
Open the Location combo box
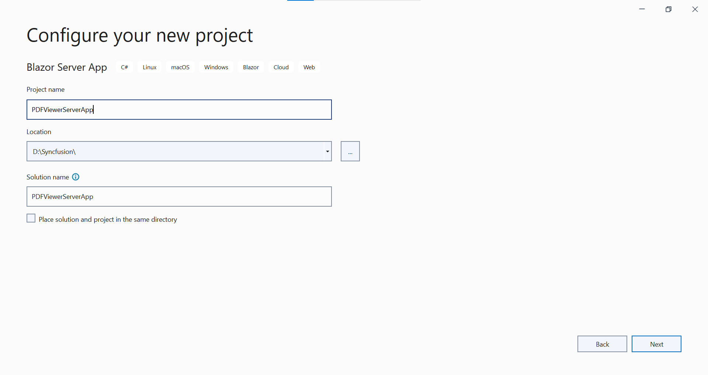coord(179,151)
